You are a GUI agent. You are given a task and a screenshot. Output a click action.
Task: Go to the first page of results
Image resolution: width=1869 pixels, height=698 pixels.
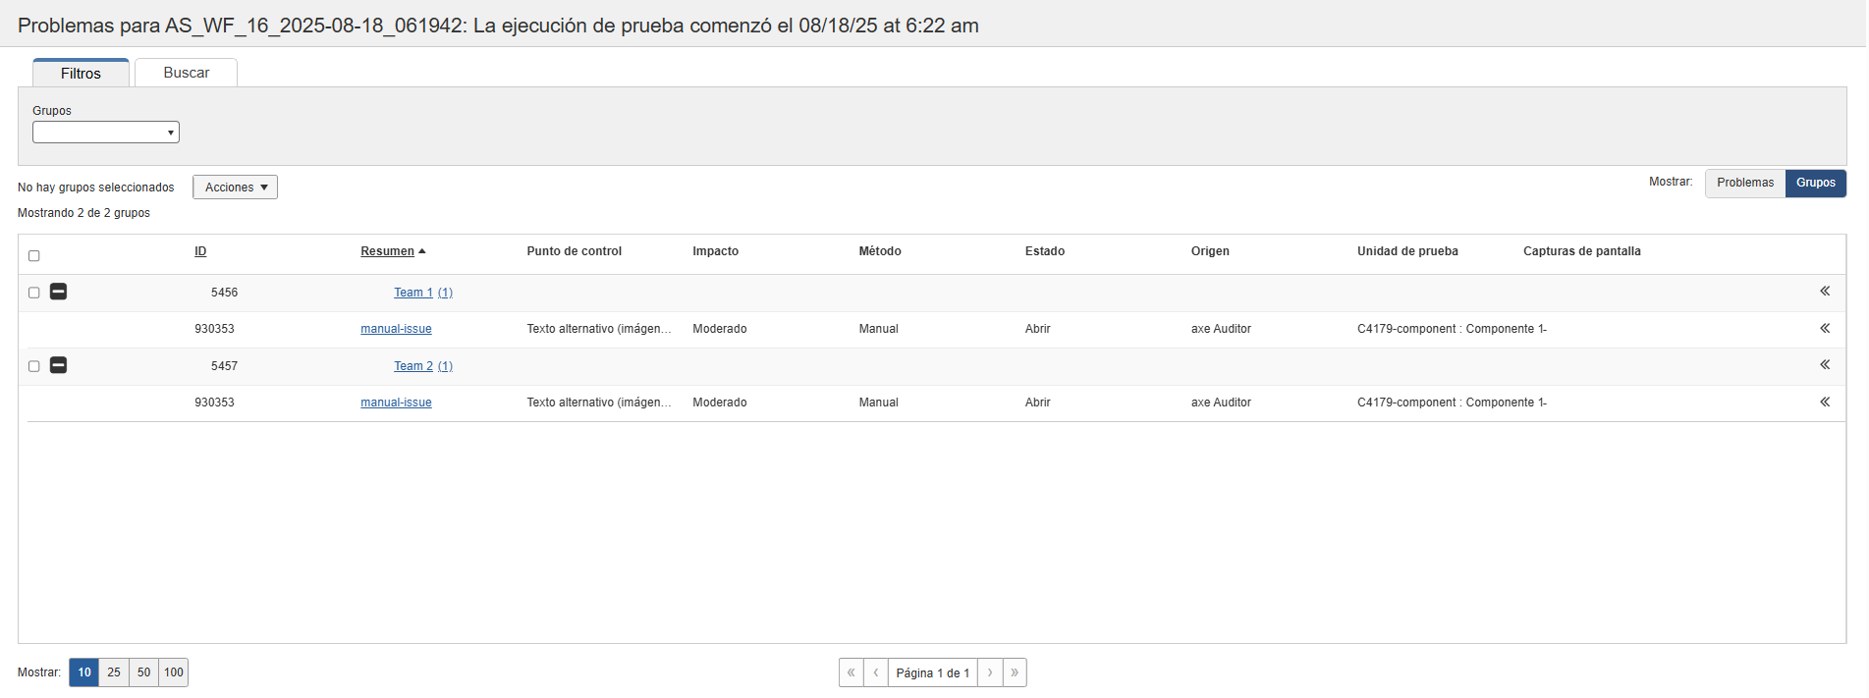pyautogui.click(x=851, y=672)
